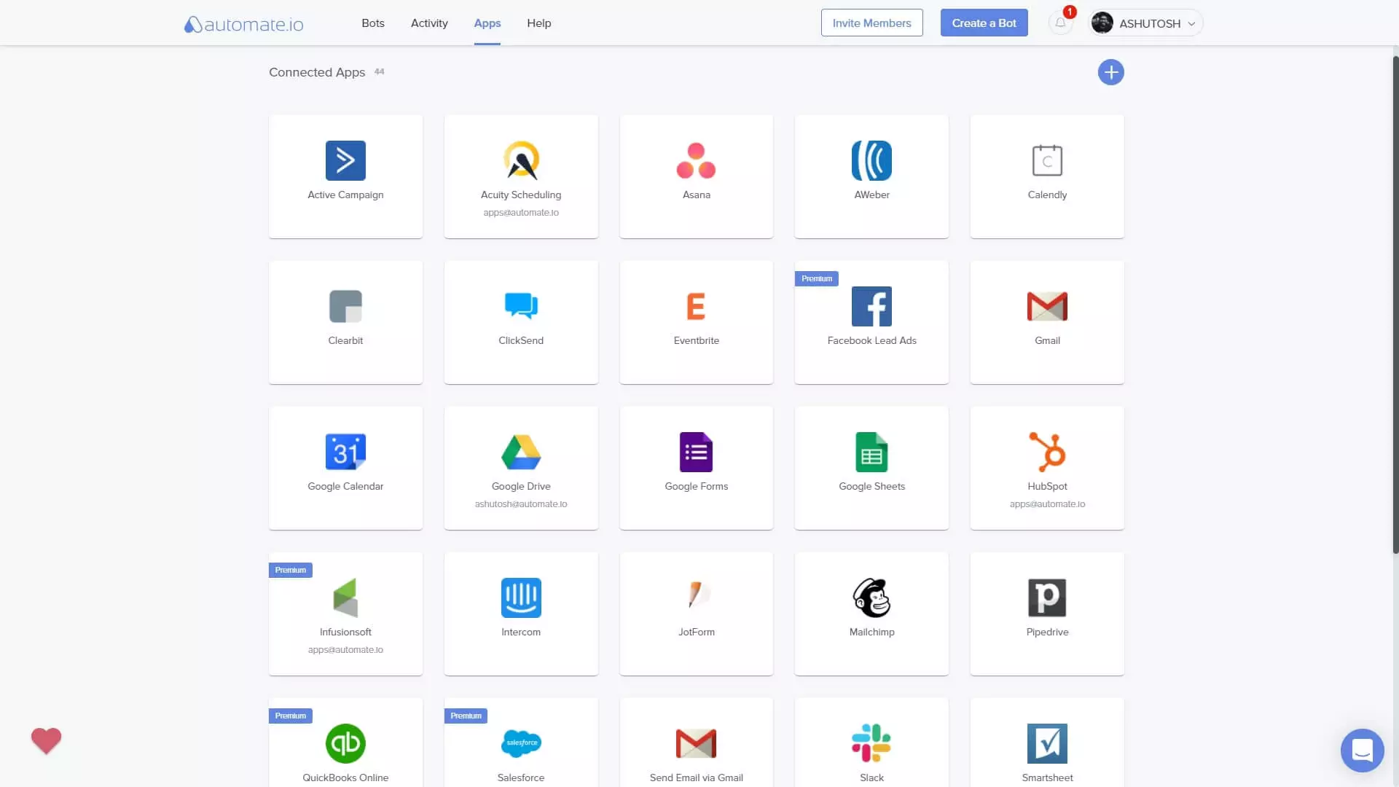Select the Pipedrive integration
1399x787 pixels.
[x=1047, y=613]
